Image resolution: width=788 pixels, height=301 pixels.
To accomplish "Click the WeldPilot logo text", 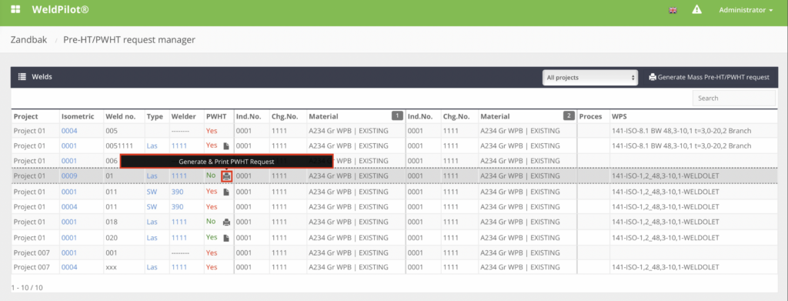I will click(x=61, y=9).
